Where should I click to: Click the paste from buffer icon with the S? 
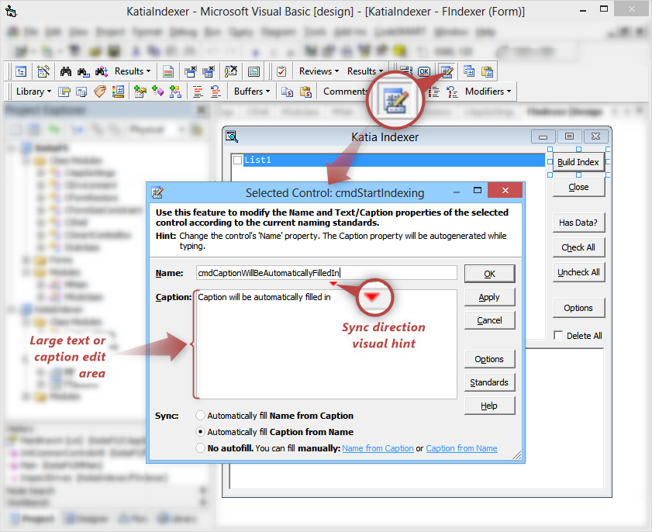pyautogui.click(x=305, y=92)
